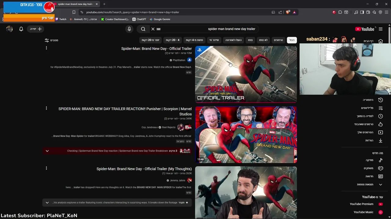Open the AnimeIL-TV bookmark
Viewport: 391px width, 219px height.
[83, 19]
